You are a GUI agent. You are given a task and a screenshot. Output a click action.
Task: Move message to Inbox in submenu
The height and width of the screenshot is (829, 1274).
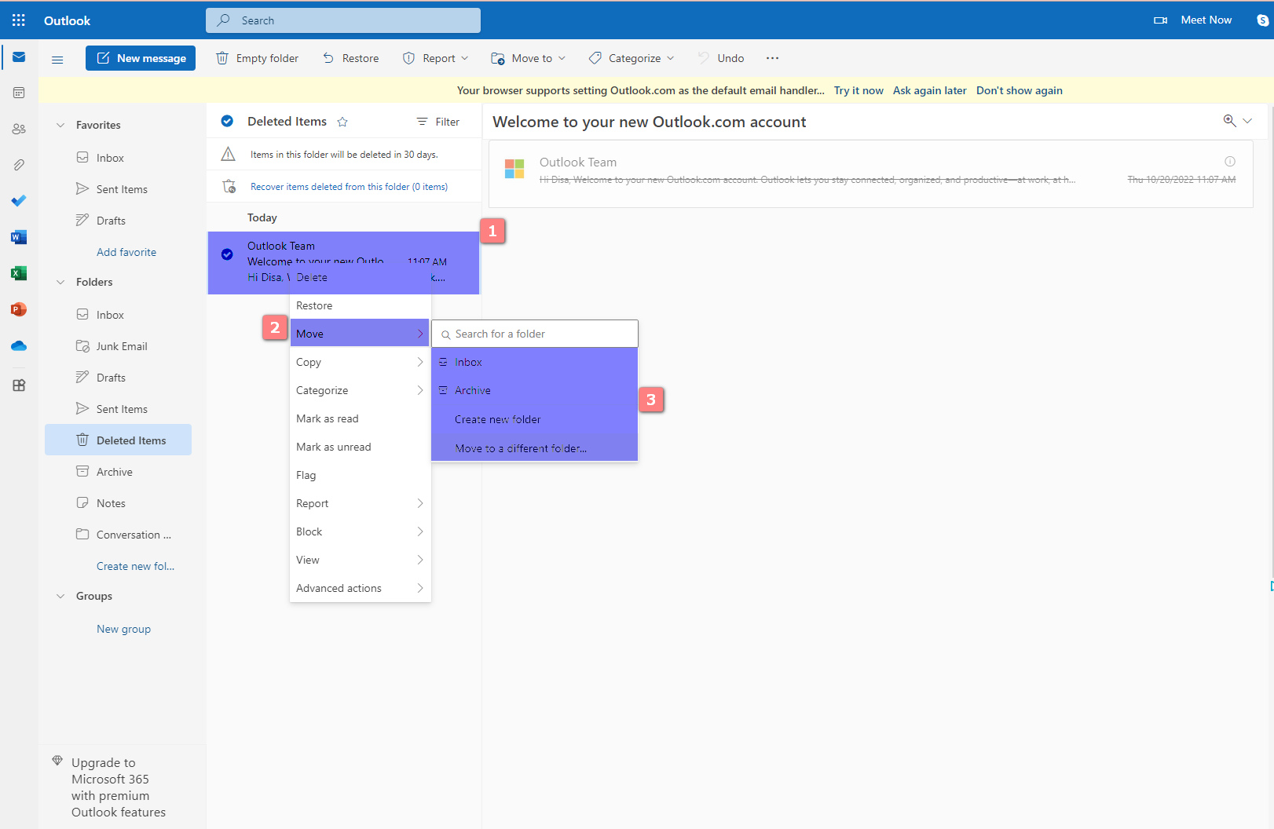(535, 362)
